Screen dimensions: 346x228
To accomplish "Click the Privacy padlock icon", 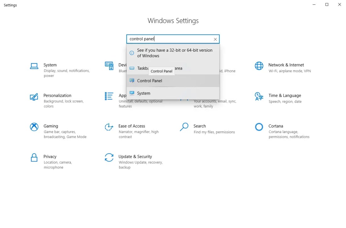I will click(x=34, y=157).
